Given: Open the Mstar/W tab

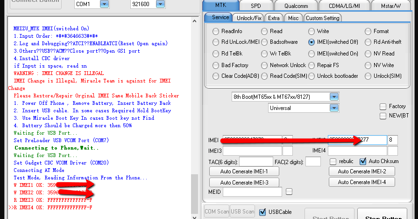Looking at the screenshot, I should point(391,6).
